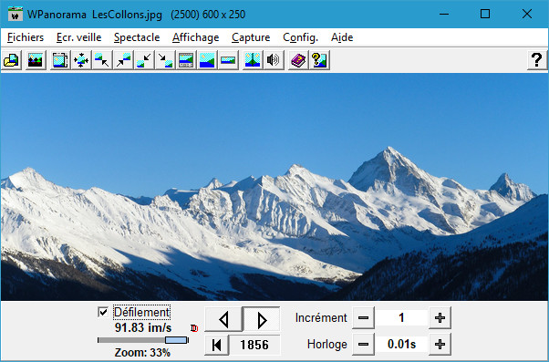Click the small red marker near slider

point(194,328)
